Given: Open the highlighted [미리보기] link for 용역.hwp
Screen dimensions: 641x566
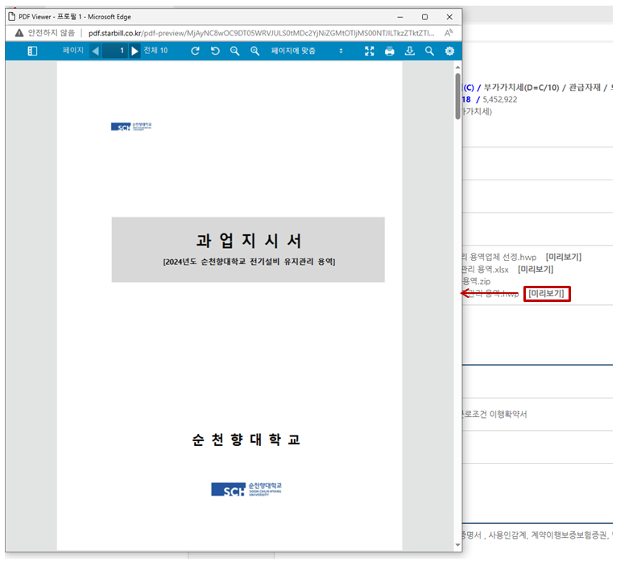Looking at the screenshot, I should (547, 293).
